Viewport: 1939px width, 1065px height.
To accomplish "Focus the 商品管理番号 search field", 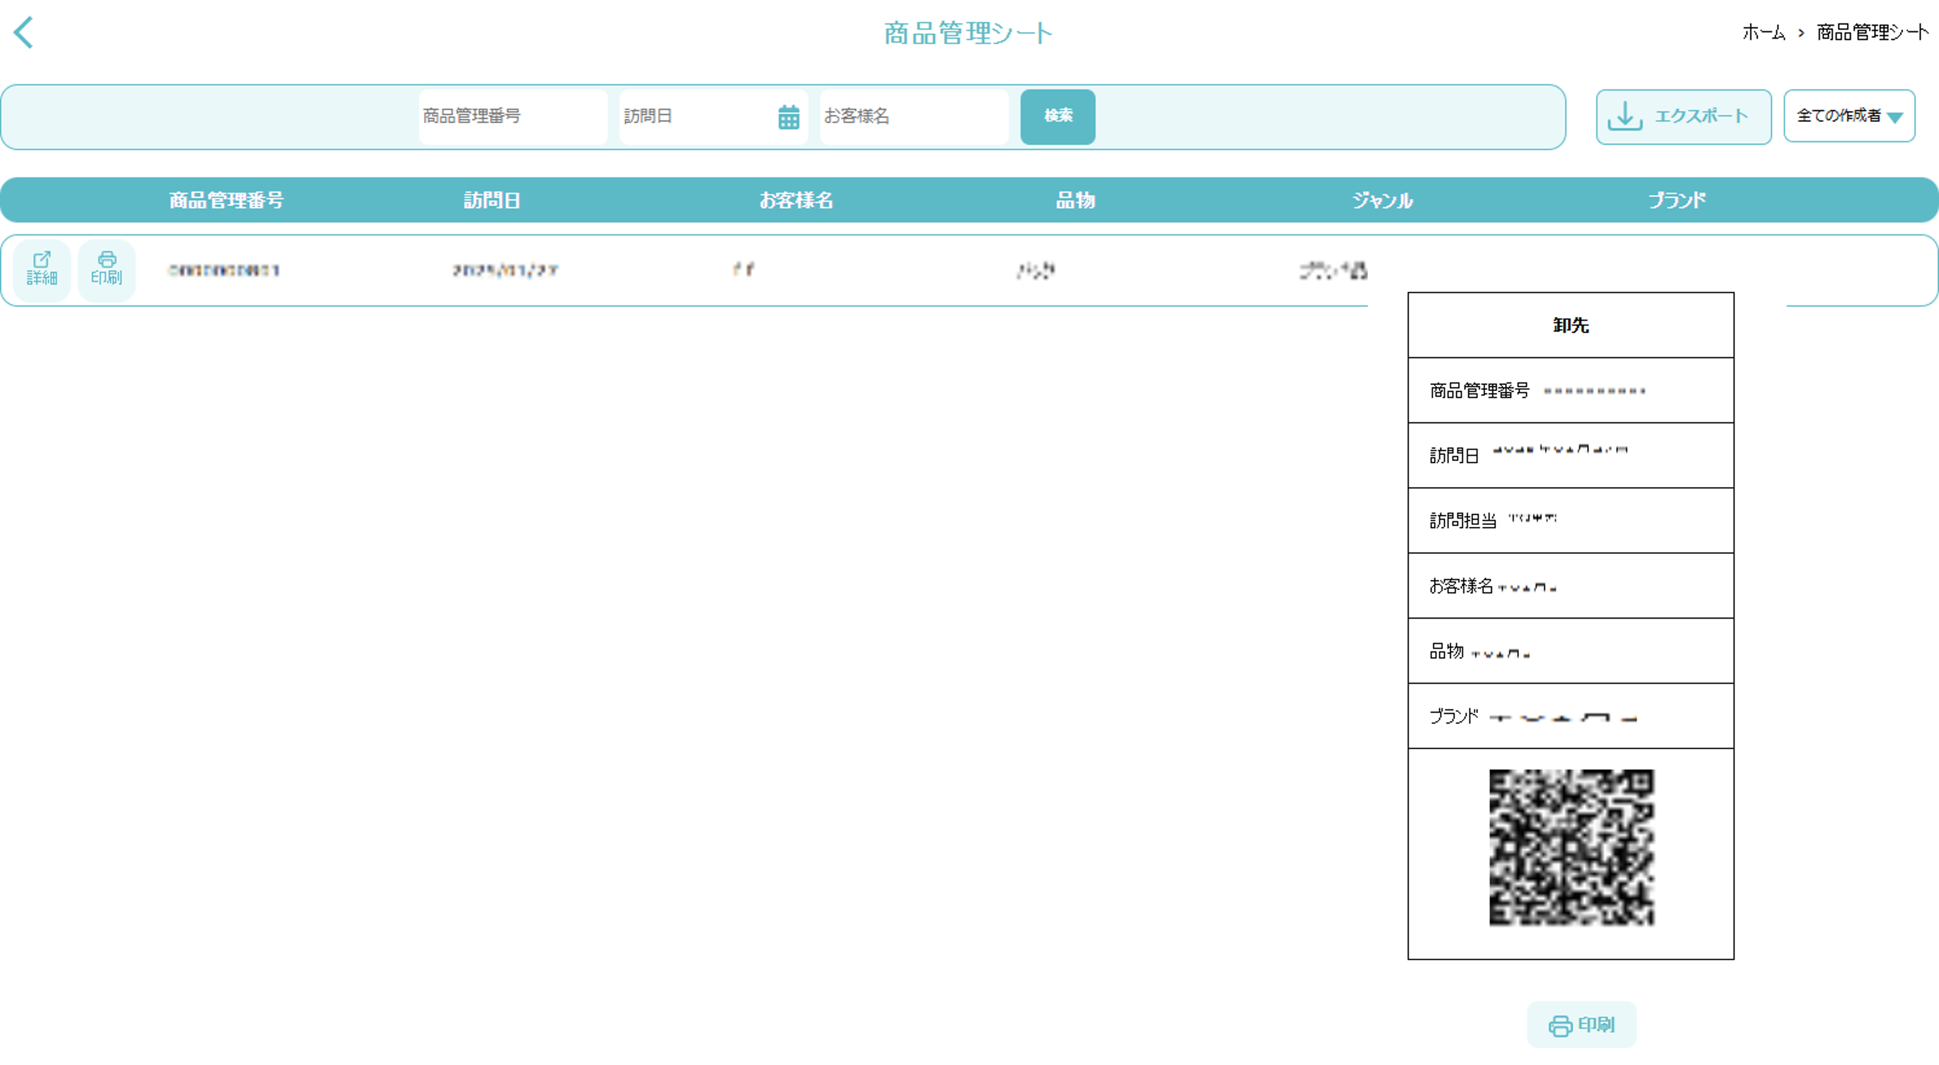I will 513,117.
